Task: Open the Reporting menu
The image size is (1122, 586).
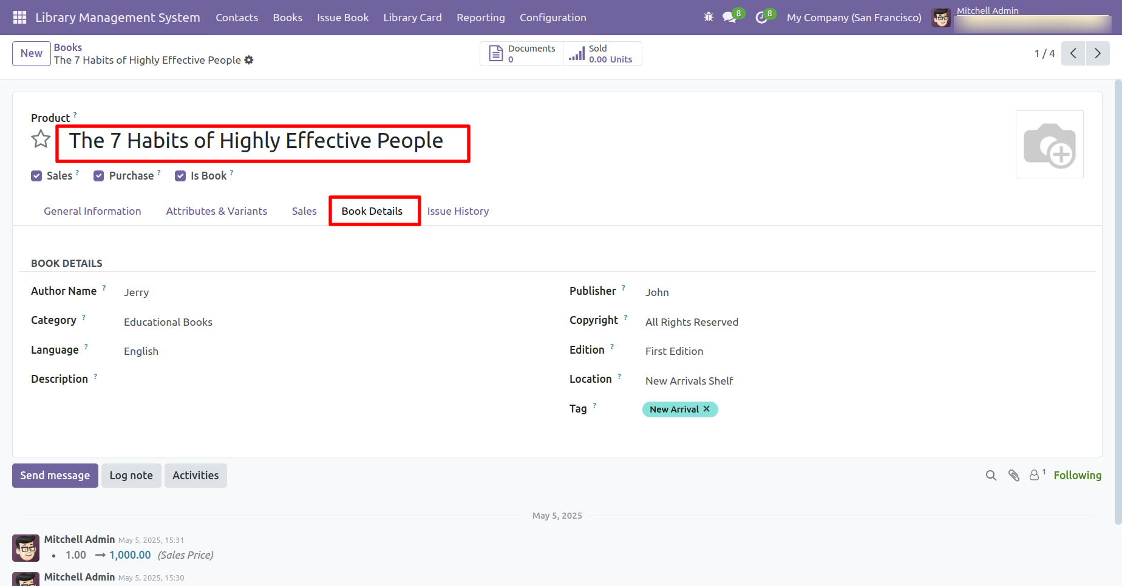Action: 481,18
